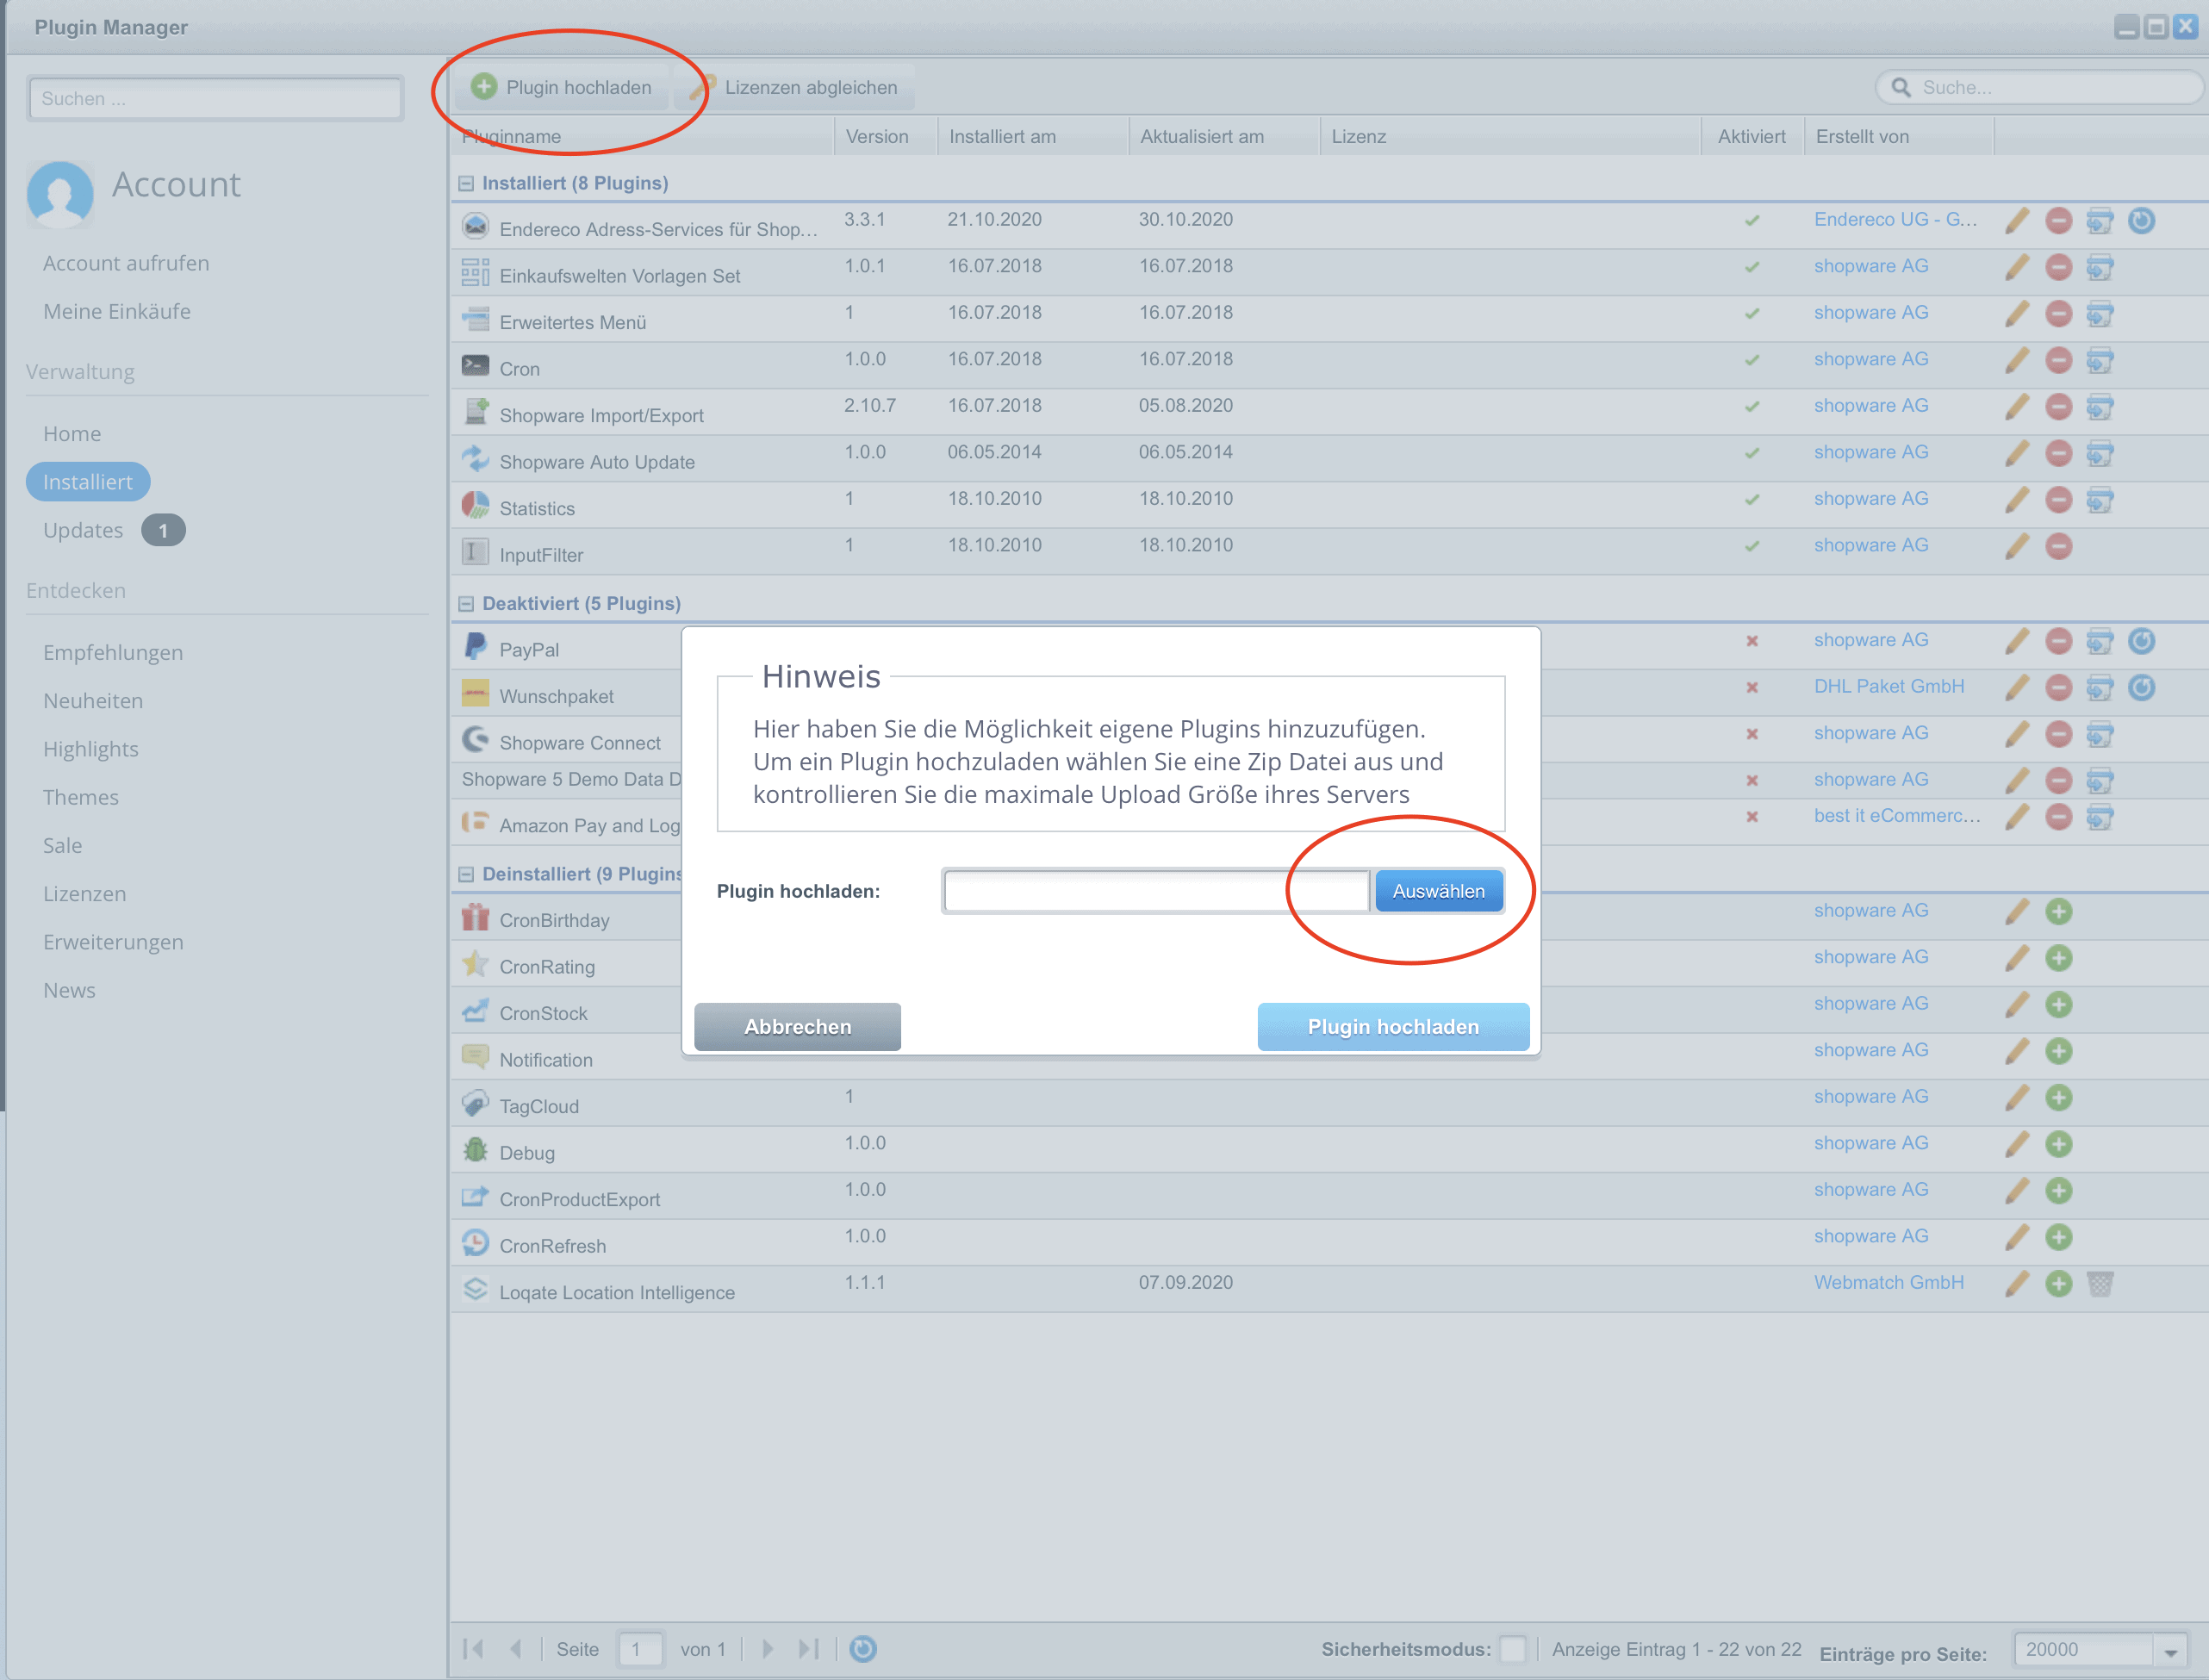The height and width of the screenshot is (1680, 2209).
Task: Toggle the activated checkmark for InputFilter
Action: [x=1752, y=546]
